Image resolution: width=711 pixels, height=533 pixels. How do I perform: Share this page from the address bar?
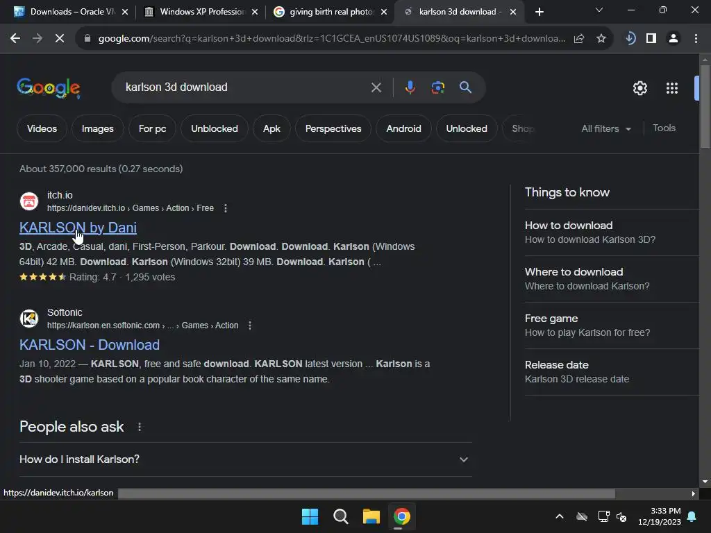tap(579, 39)
